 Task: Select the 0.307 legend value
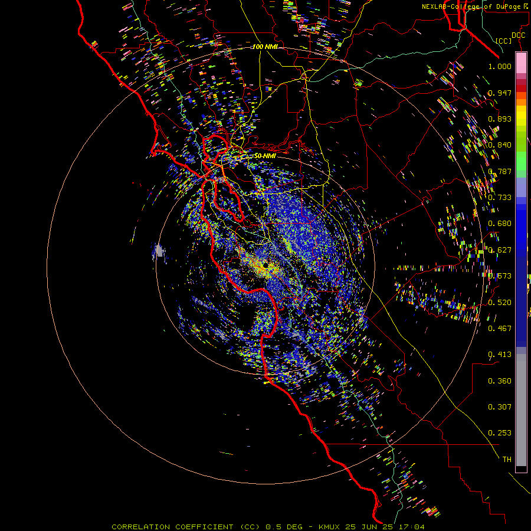[x=500, y=407]
